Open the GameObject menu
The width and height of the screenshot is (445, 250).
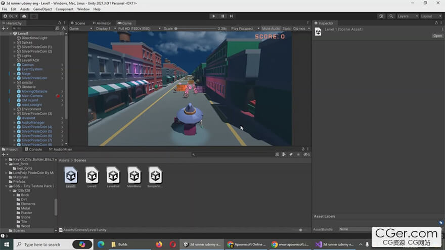click(x=42, y=9)
